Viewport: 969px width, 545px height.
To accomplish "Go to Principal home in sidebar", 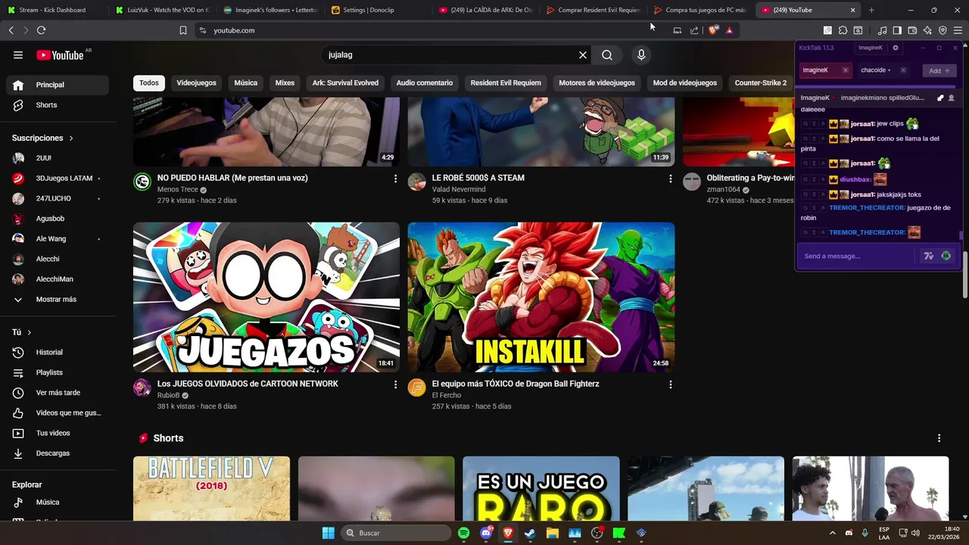I will click(x=59, y=85).
